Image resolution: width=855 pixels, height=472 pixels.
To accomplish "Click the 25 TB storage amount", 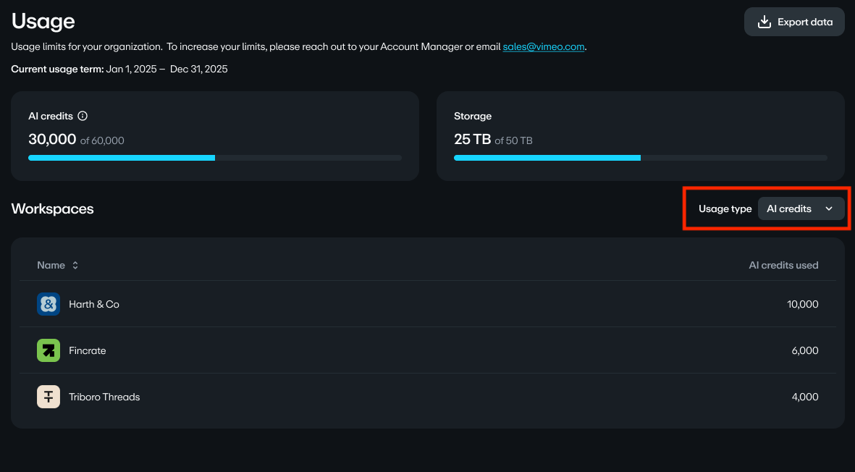I will point(472,140).
